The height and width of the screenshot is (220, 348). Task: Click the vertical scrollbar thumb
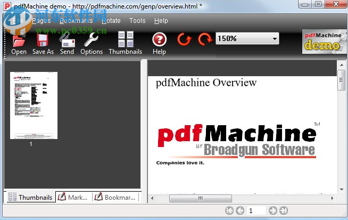click(x=342, y=80)
